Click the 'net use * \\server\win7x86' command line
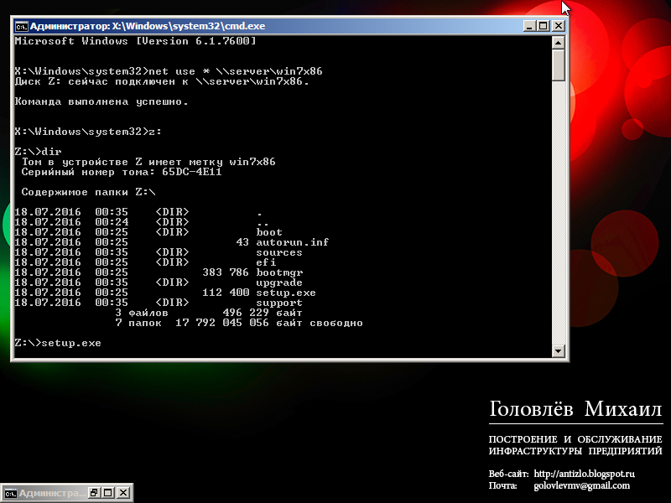Image resolution: width=671 pixels, height=503 pixels. 169,71
